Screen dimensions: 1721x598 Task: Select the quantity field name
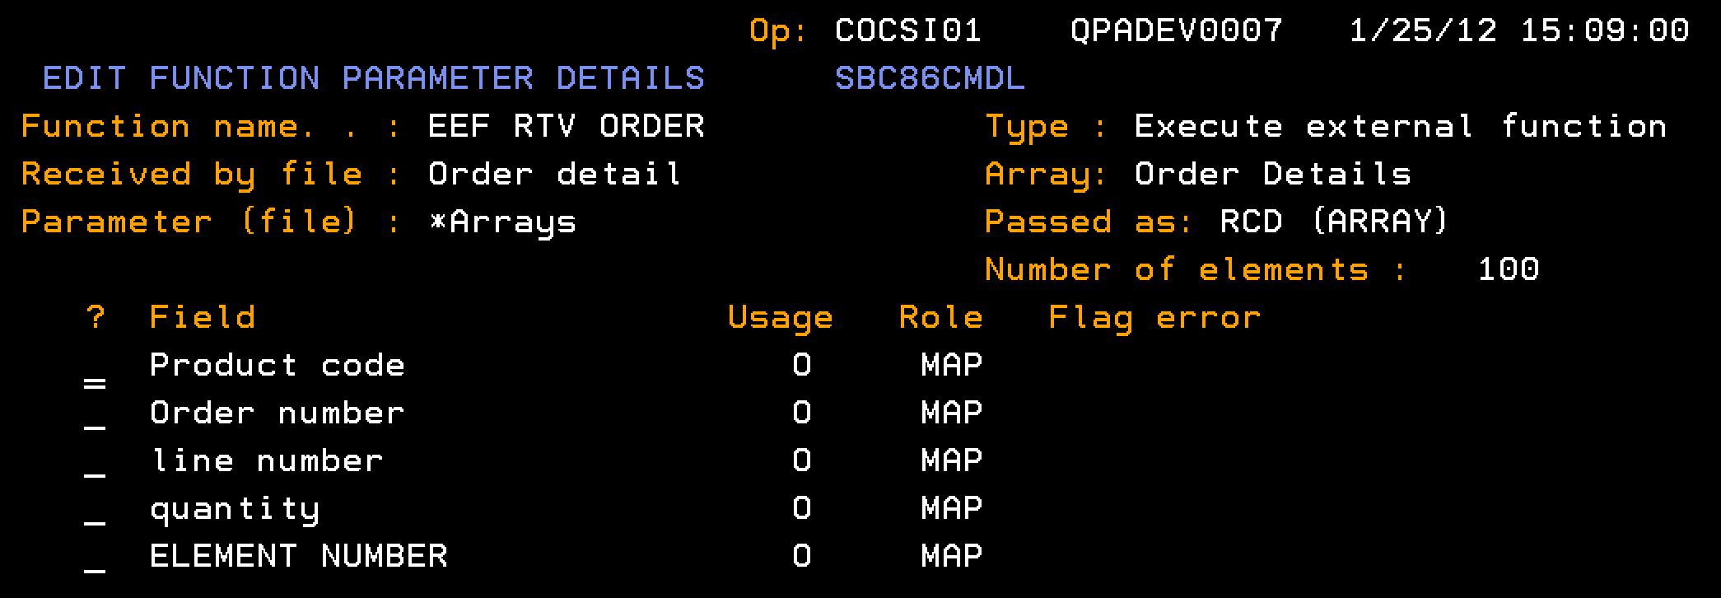click(235, 509)
